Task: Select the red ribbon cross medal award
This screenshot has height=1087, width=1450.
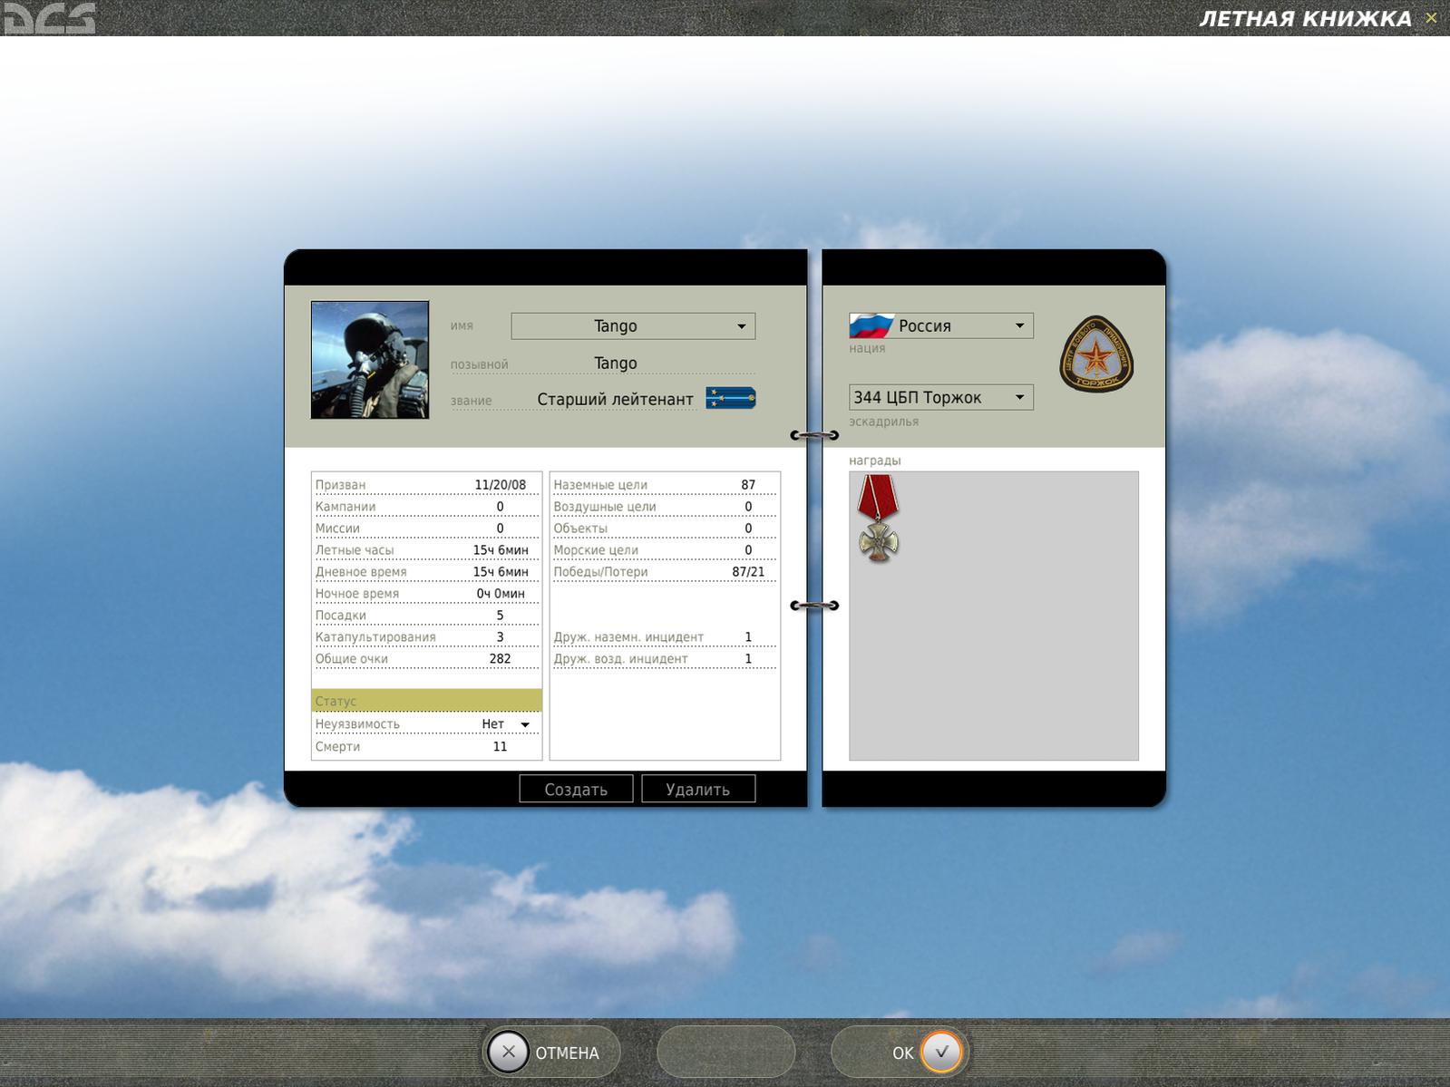Action: click(878, 519)
